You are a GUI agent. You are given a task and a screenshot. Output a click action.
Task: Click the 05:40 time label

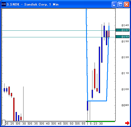coord(45,124)
